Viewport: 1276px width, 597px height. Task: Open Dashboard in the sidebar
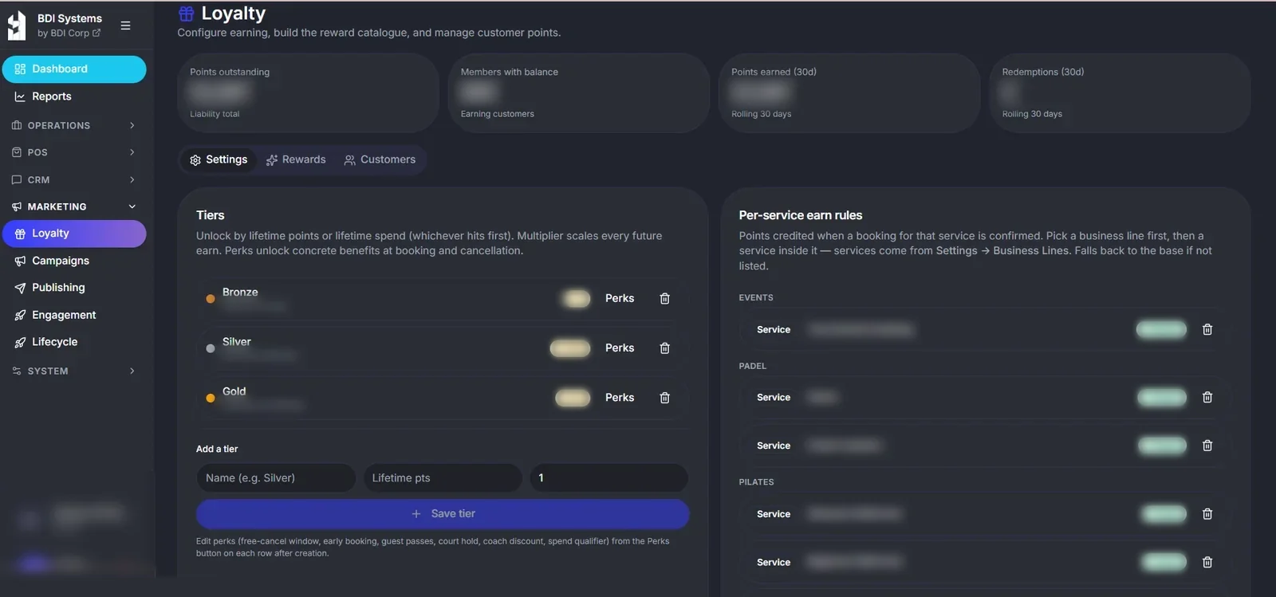point(74,69)
